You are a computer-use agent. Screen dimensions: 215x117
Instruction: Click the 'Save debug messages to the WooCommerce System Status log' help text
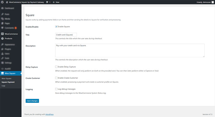tap(81, 93)
